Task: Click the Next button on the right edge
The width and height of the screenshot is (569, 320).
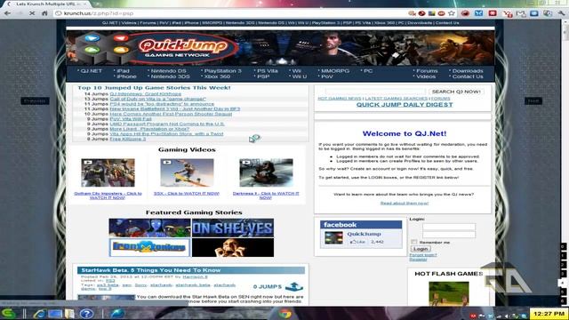Action: click(533, 100)
